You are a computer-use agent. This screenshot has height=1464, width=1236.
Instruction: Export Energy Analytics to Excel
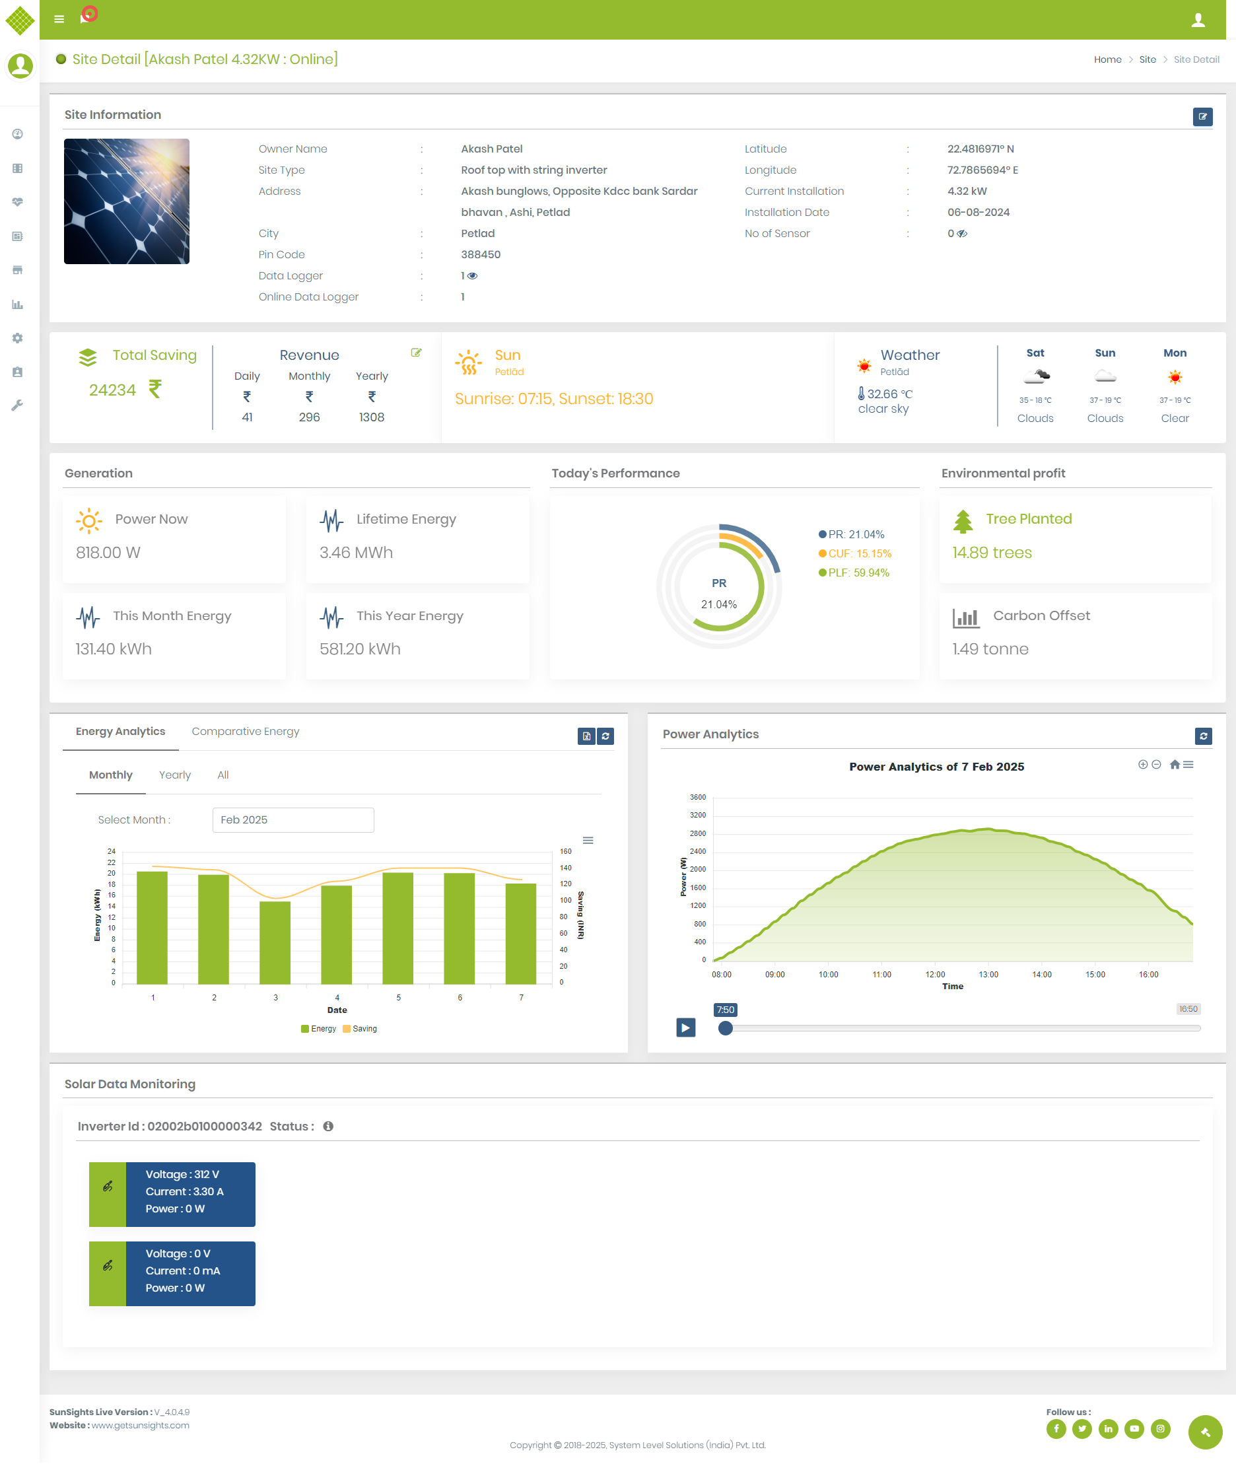[x=586, y=736]
